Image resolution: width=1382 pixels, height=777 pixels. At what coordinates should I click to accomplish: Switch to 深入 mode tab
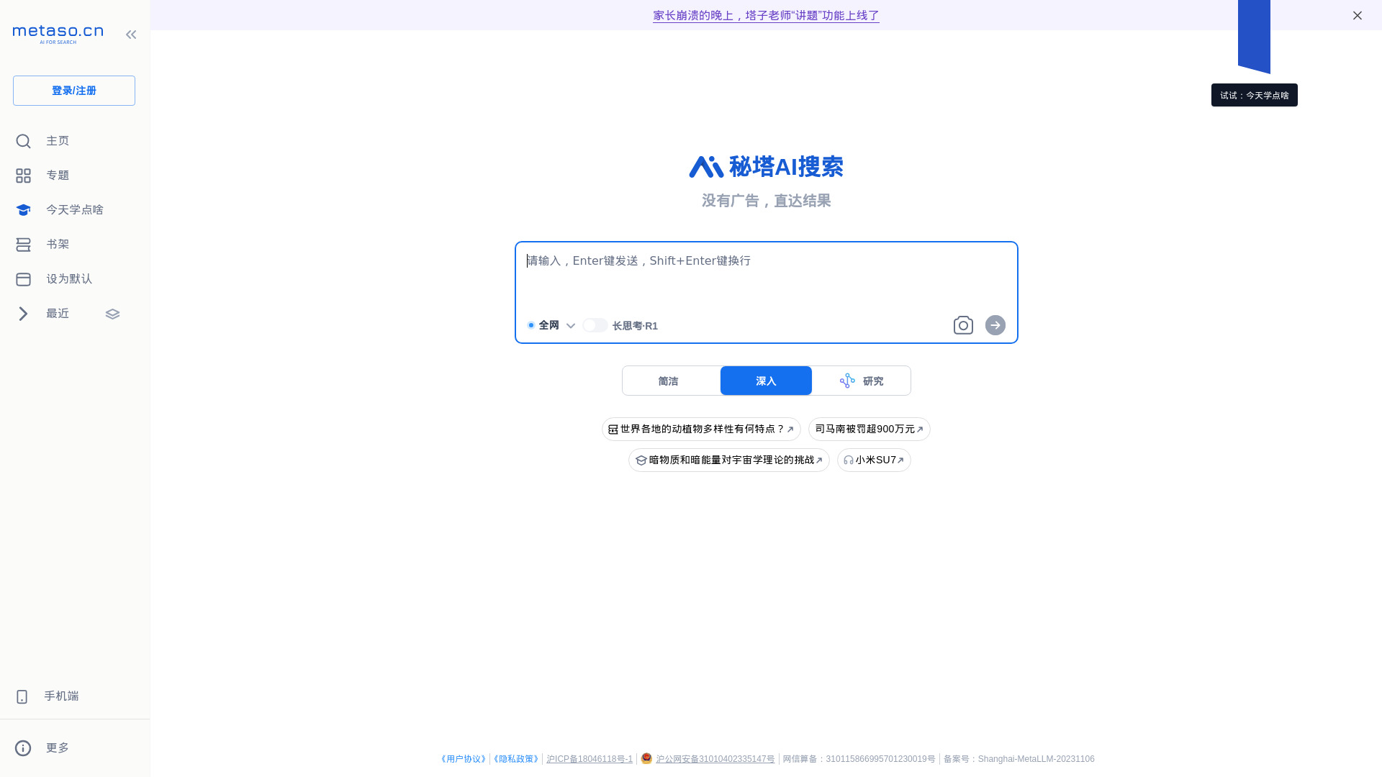pyautogui.click(x=766, y=381)
